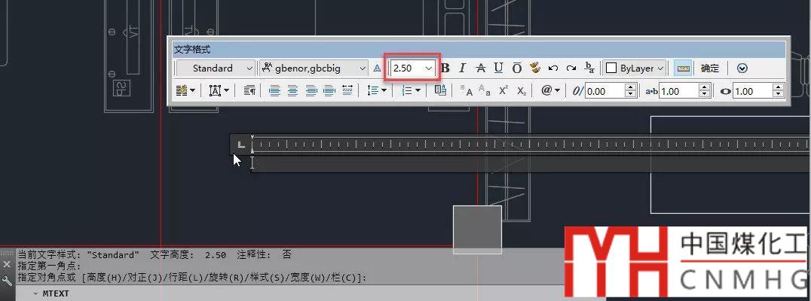Click the lowercase conversion icon
The height and width of the screenshot is (301, 811).
(485, 91)
